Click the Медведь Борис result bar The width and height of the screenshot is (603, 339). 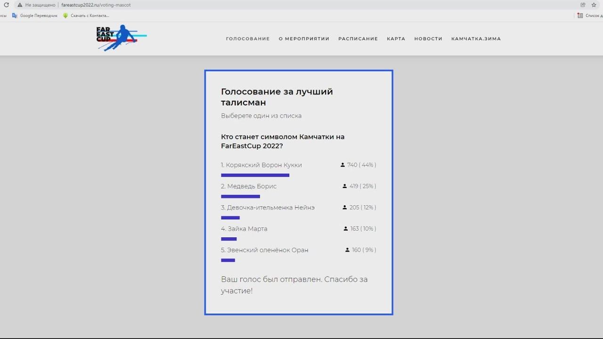(x=240, y=196)
